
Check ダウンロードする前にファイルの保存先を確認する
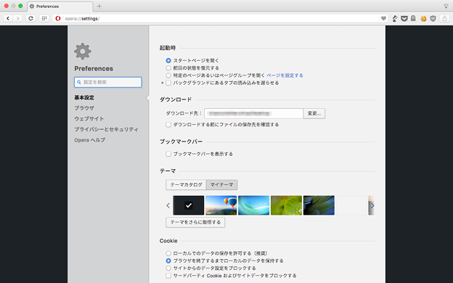[168, 125]
